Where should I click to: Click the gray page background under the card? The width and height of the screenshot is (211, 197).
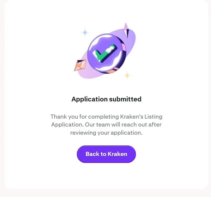[106, 194]
